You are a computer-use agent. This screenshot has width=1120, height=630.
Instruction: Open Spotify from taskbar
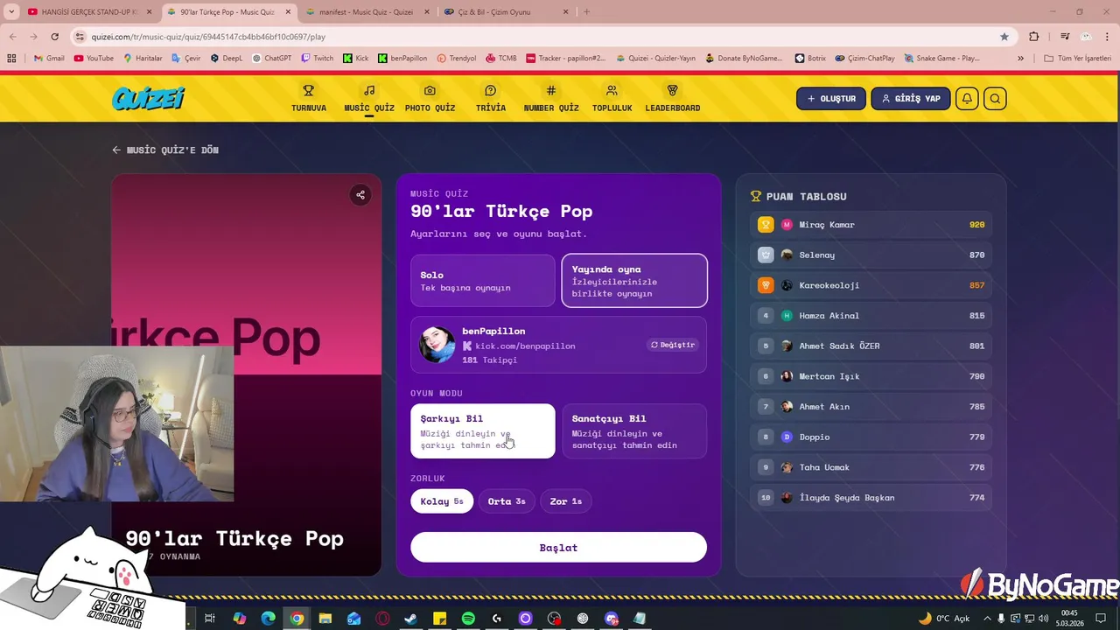(468, 619)
